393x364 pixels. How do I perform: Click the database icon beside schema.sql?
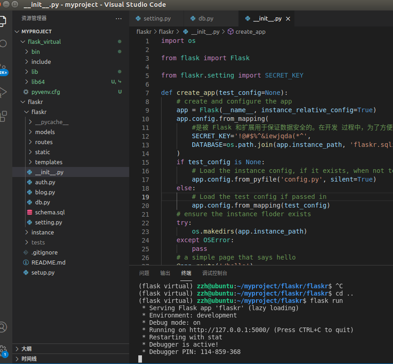(x=30, y=213)
